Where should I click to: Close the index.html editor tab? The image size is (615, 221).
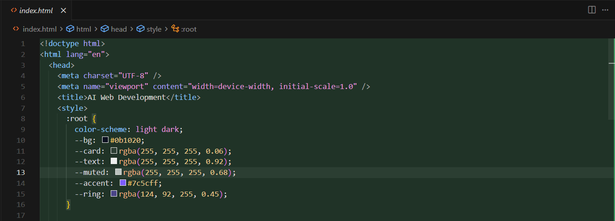(63, 10)
